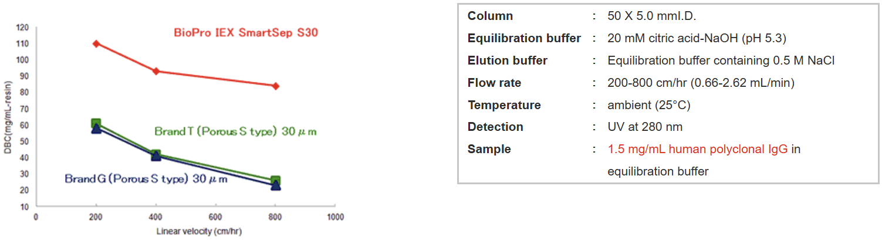Screen dimensions: 882x240
Task: Click the Elution buffer row label
Action: coord(507,60)
